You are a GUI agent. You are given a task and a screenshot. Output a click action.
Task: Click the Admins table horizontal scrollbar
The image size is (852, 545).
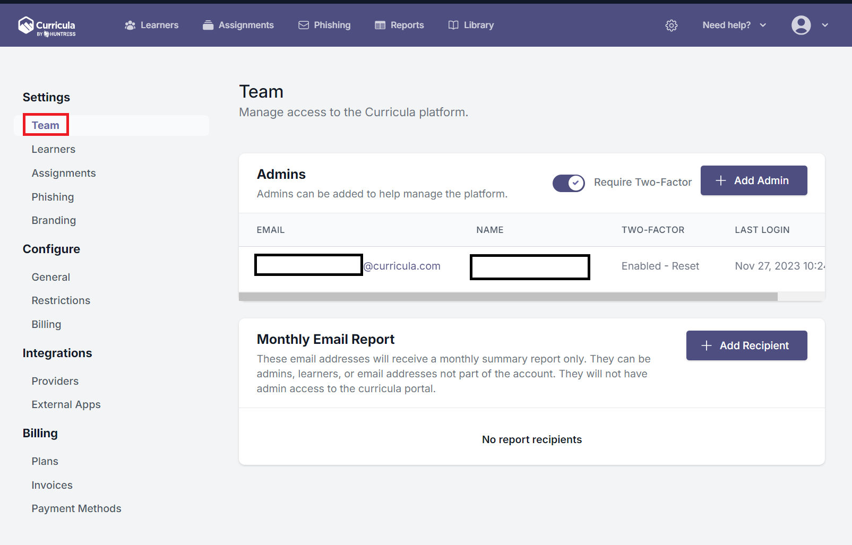click(508, 297)
